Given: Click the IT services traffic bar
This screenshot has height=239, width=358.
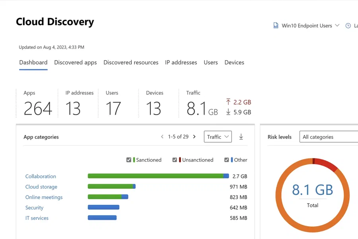Looking at the screenshot, I should tap(102, 217).
